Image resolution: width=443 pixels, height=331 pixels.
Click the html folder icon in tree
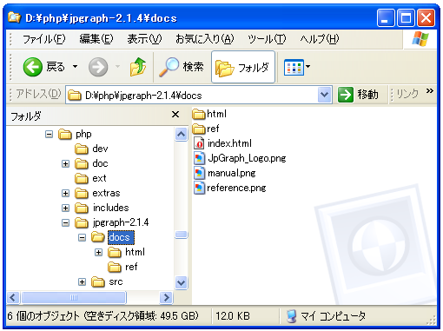click(x=115, y=253)
